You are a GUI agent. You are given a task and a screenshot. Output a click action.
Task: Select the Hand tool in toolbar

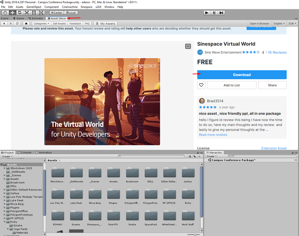(x=5, y=13)
